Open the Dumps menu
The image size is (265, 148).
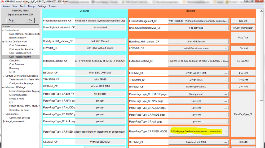(32, 6)
